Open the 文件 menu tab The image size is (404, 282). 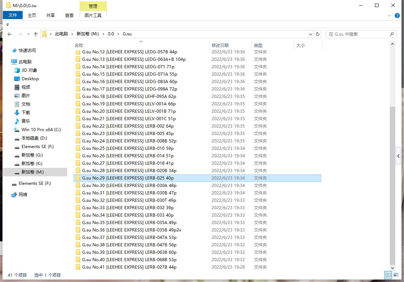click(13, 15)
